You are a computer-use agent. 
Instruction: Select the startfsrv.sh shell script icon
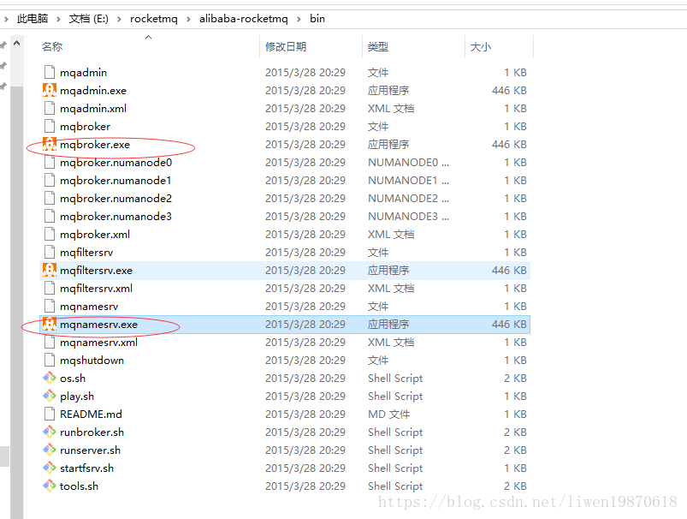pyautogui.click(x=50, y=468)
